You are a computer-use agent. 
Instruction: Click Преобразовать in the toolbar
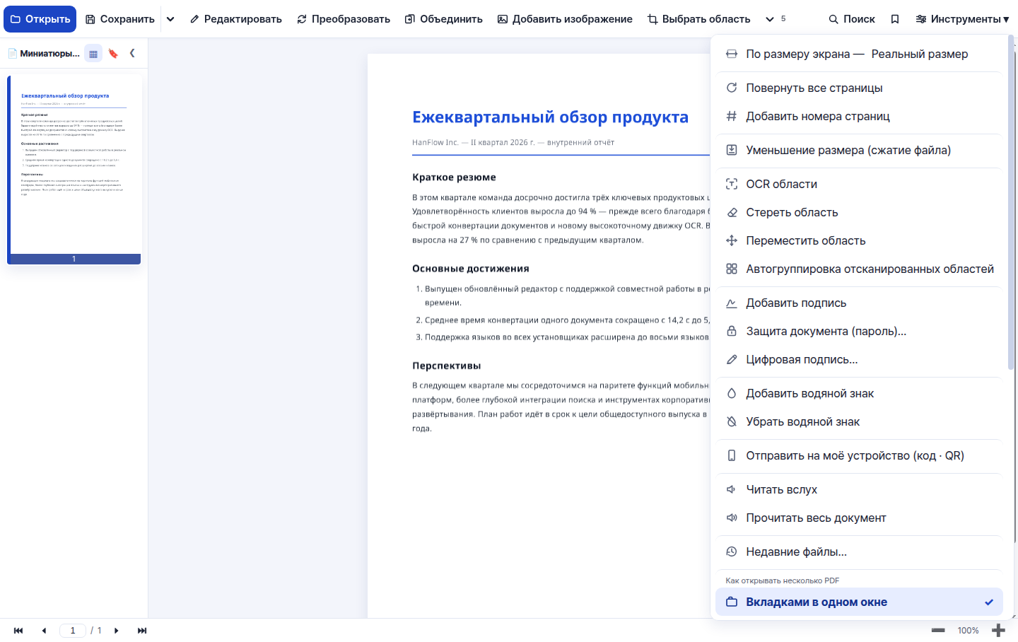344,19
